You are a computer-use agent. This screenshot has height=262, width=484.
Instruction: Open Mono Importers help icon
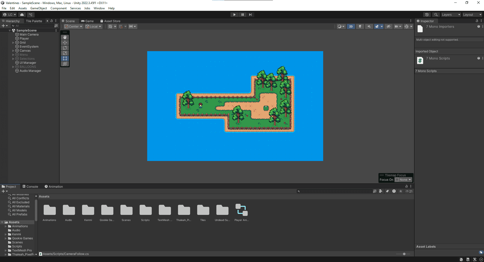coord(478,26)
